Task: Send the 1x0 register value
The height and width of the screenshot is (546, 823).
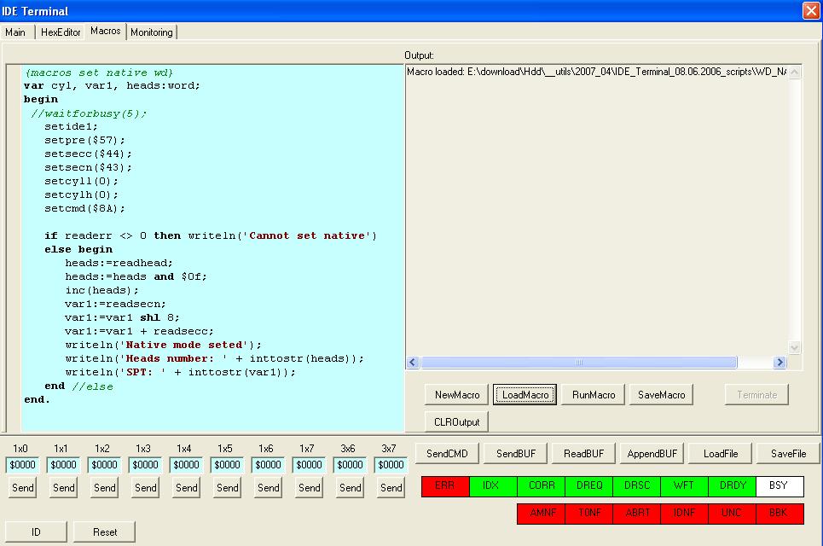Action: [x=22, y=488]
